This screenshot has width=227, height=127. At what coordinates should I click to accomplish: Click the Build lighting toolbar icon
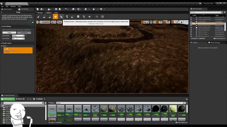point(85,9)
